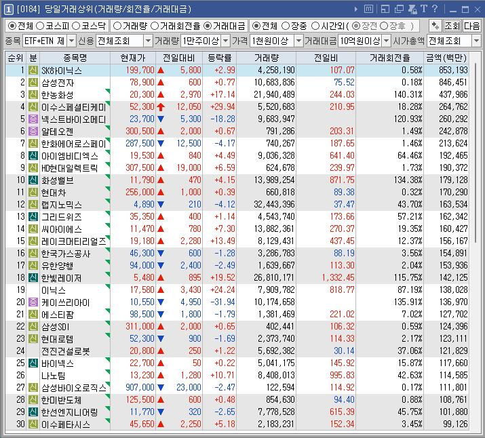
Task: Click the 'm' menu icon in title bar
Action: point(368,9)
